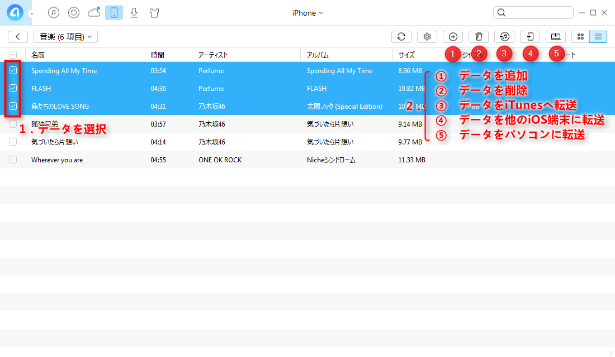This screenshot has width=615, height=357.
Task: Click the 太陽ノック (Special Edition) album cell
Action: point(344,107)
